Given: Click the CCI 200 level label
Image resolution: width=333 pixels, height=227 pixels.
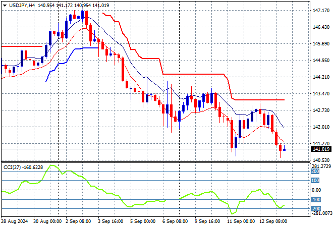Looking at the screenshot, I should coord(316,172).
